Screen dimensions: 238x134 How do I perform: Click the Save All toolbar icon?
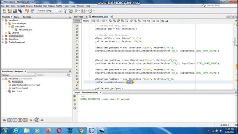pos(20,11)
